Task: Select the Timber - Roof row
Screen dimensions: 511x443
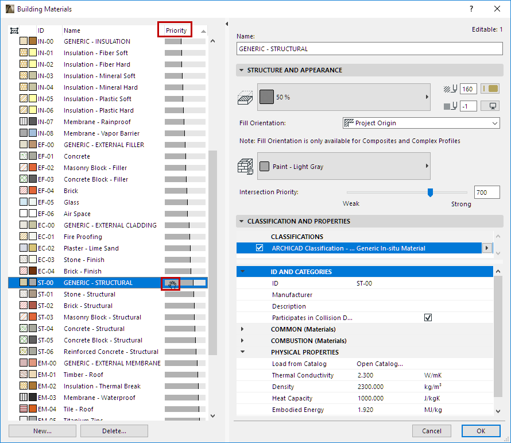Action: pos(108,375)
